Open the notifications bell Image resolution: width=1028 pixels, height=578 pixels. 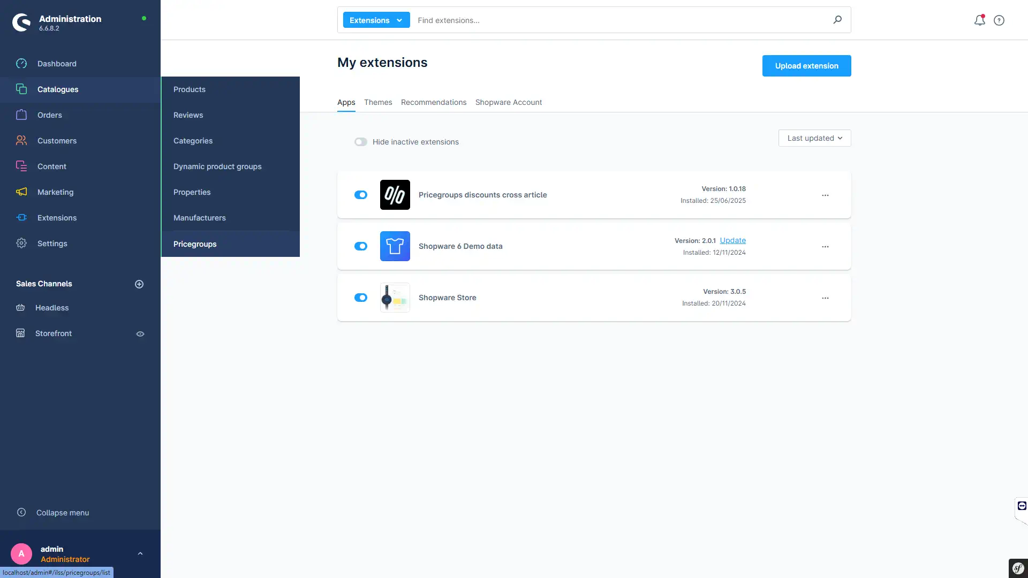click(x=979, y=20)
